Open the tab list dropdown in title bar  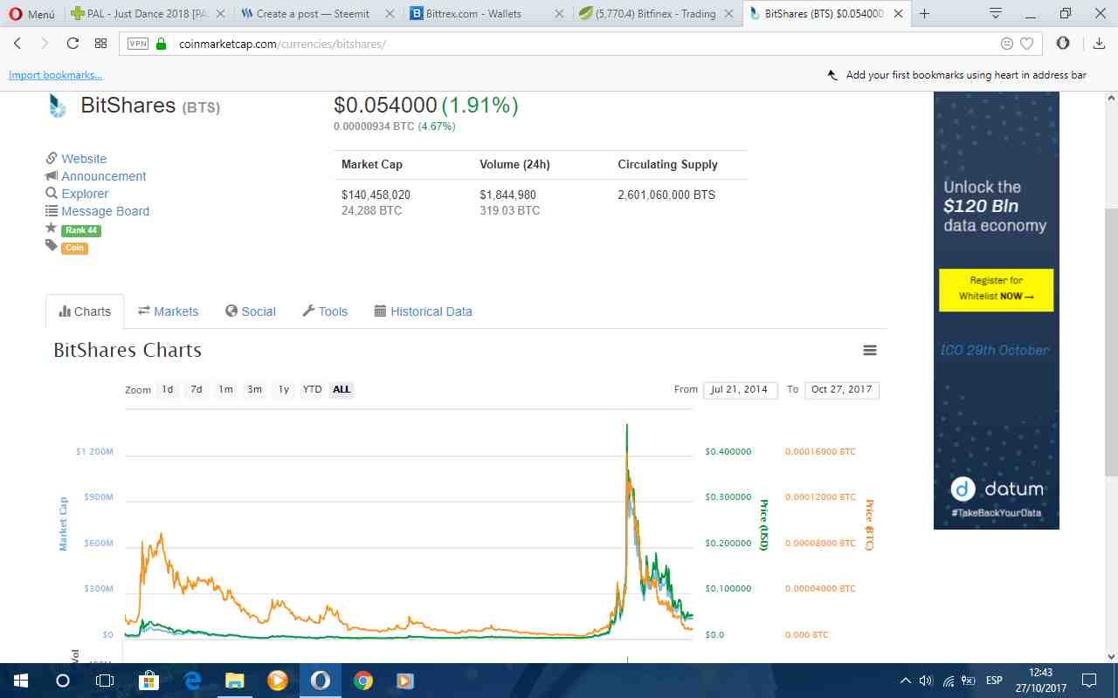point(995,13)
